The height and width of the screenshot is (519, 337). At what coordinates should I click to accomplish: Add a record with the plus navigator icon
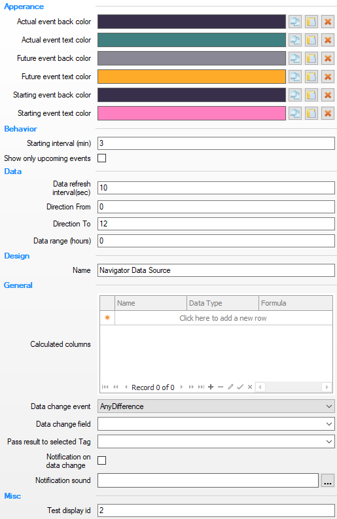pos(211,387)
